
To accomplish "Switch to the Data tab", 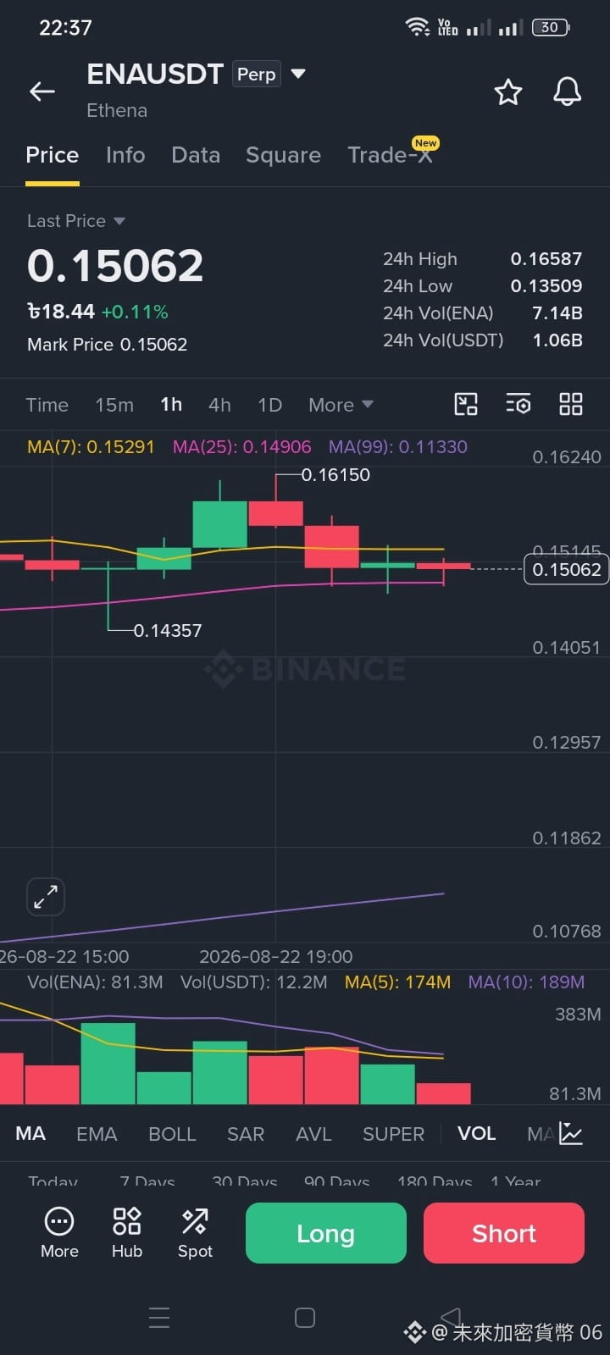I will click(196, 155).
